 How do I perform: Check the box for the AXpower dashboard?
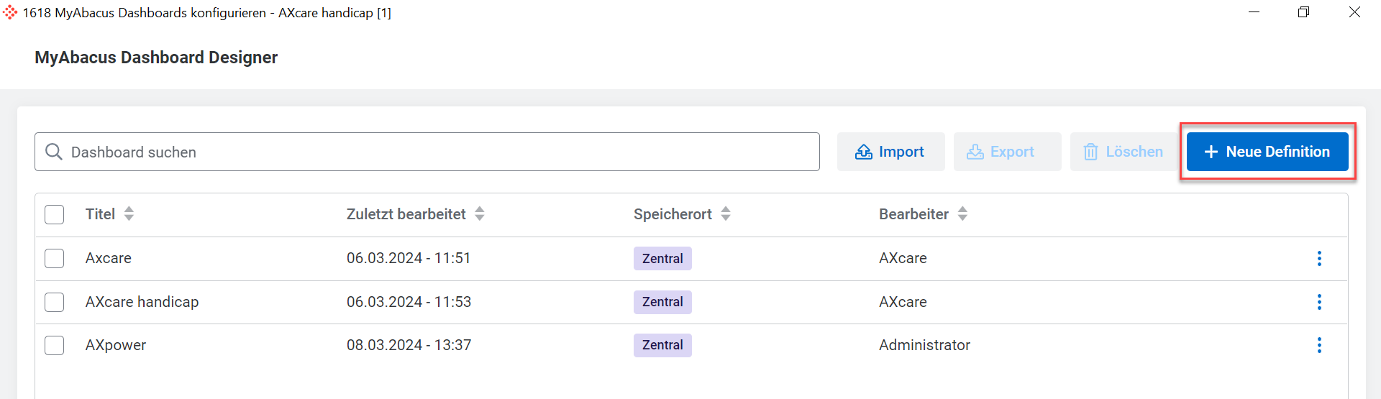[55, 345]
